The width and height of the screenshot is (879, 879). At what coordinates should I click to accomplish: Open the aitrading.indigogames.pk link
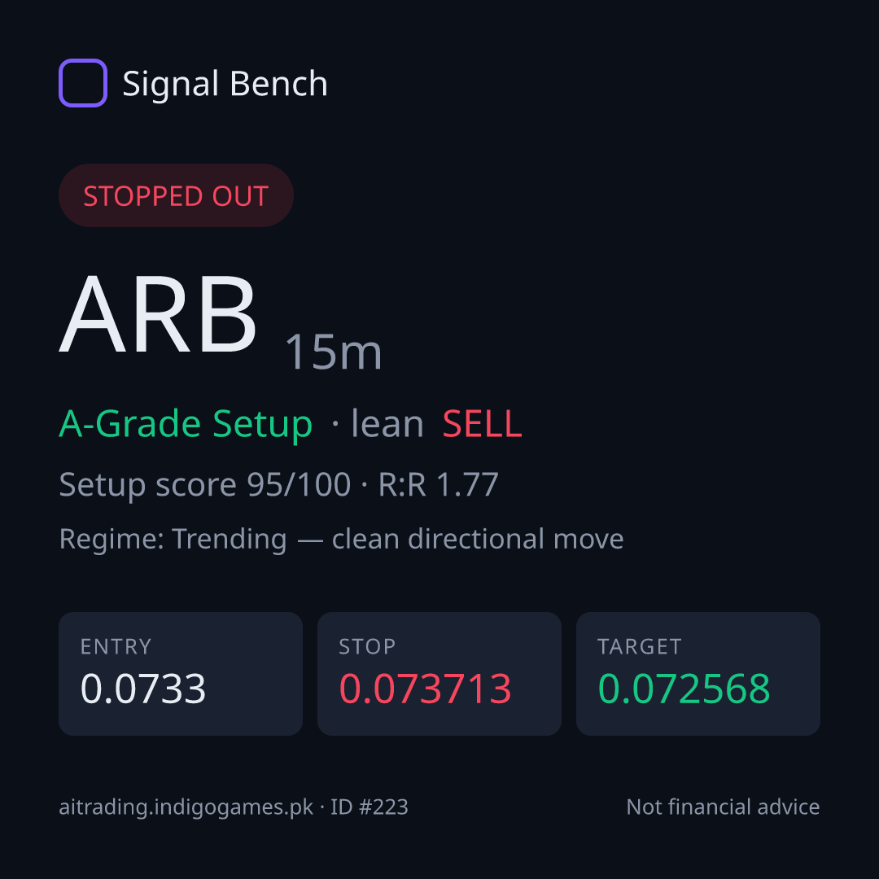click(186, 807)
